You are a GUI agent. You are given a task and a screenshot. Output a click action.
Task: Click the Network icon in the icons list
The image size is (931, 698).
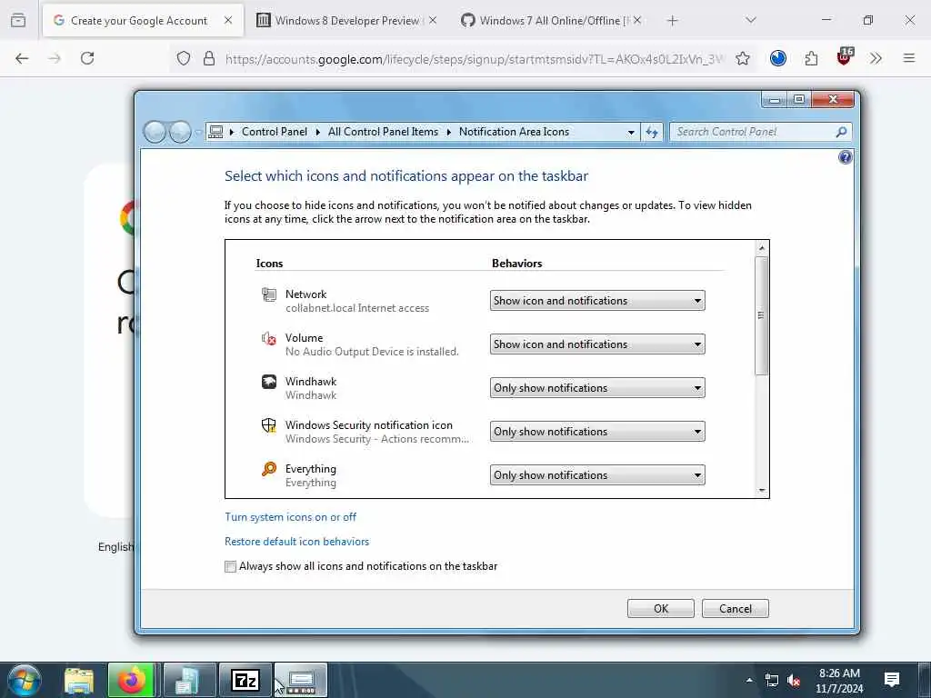269,294
